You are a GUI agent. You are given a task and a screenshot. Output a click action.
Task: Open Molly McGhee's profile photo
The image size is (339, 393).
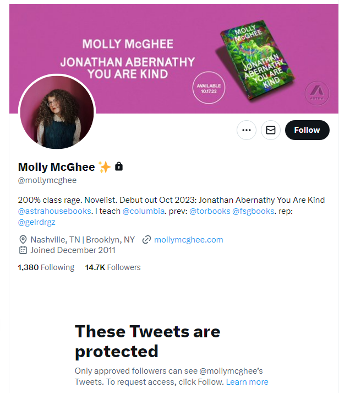[57, 112]
